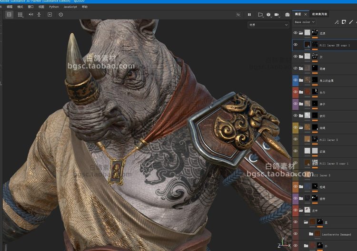Select the Fill layer 5 copy 1 name
This screenshot has height=251, width=357.
click(334, 164)
